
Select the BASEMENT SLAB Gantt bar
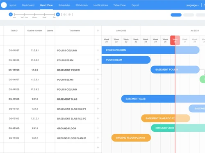163,99
